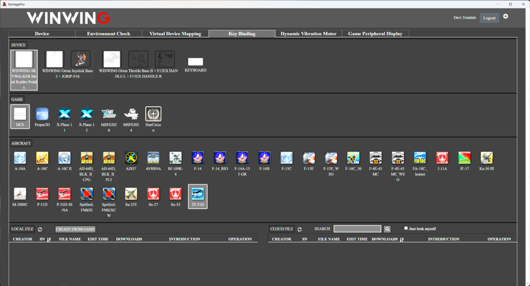Select the Su-33 aircraft icon
Image resolution: width=530 pixels, height=286 pixels.
pos(175,194)
